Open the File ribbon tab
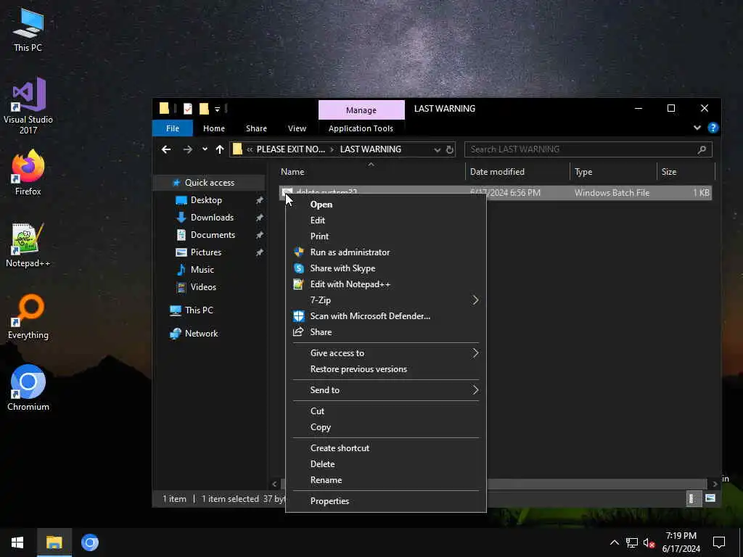This screenshot has height=557, width=743. coord(173,128)
